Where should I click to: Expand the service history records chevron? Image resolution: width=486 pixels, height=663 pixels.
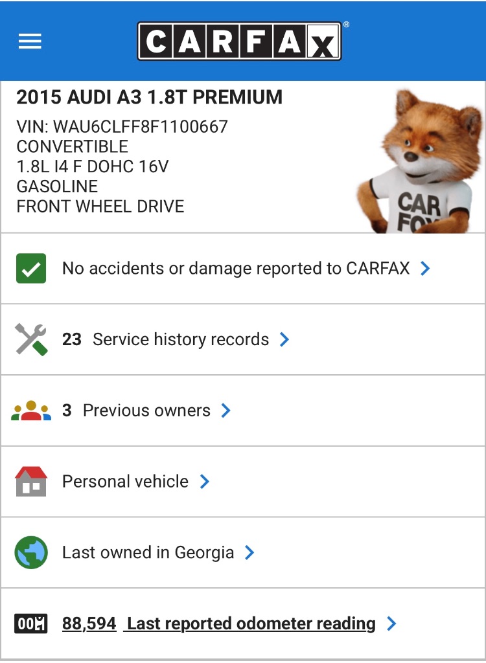click(284, 339)
